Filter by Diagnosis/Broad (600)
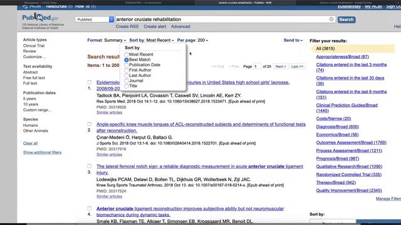Image resolution: width=401 pixels, height=225 pixels. tap(337, 127)
